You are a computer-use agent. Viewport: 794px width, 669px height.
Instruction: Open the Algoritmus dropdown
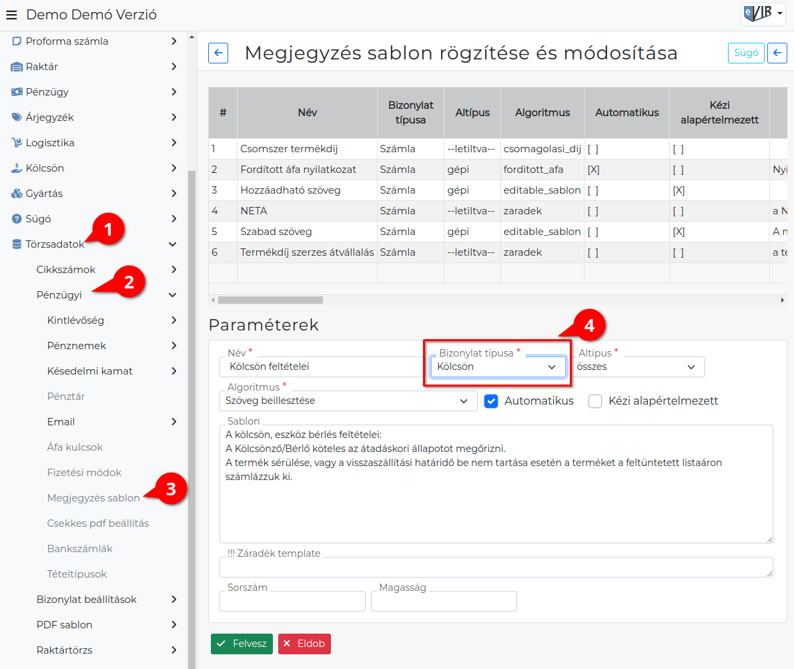click(x=348, y=401)
